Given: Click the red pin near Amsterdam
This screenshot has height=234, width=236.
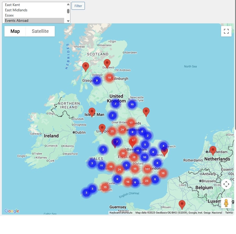Looking at the screenshot, I should coord(213,150).
